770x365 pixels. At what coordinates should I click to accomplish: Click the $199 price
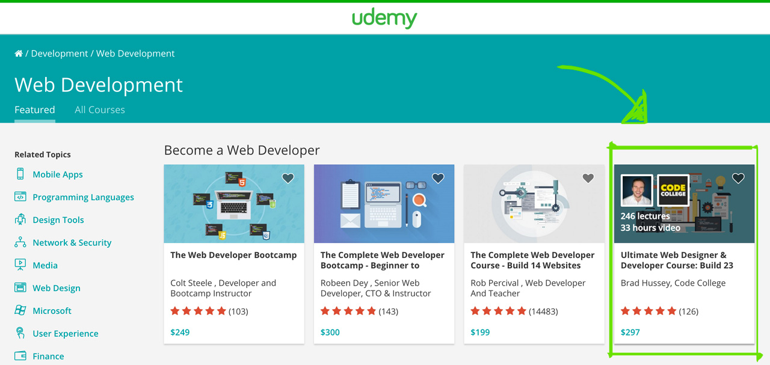(480, 332)
